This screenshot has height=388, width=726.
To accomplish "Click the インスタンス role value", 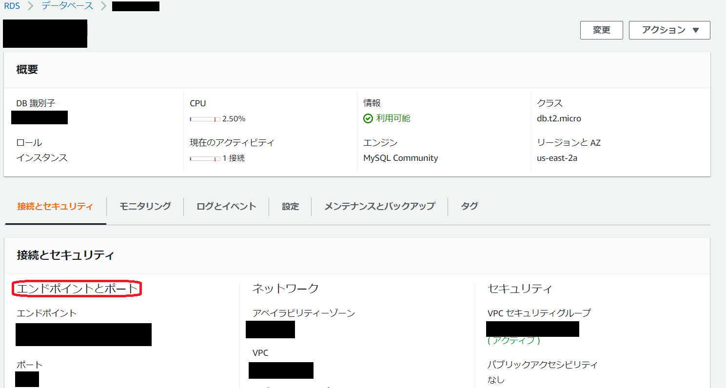I will (x=42, y=158).
